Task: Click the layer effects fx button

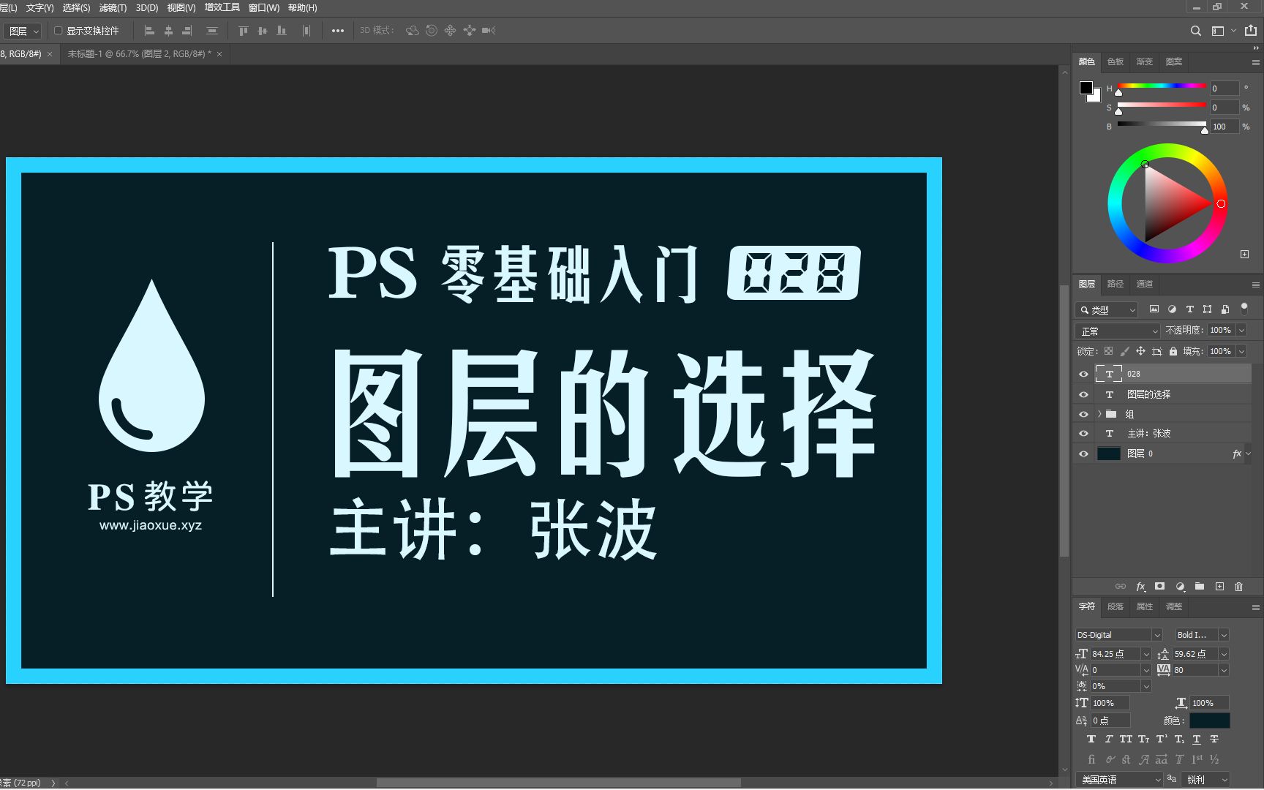Action: tap(1140, 587)
